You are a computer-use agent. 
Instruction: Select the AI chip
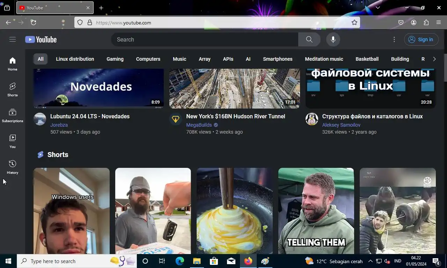pyautogui.click(x=248, y=59)
